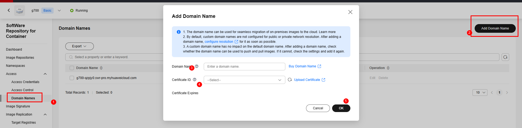Go to Access Credentials menu item
The image size is (522, 128).
coord(25,82)
